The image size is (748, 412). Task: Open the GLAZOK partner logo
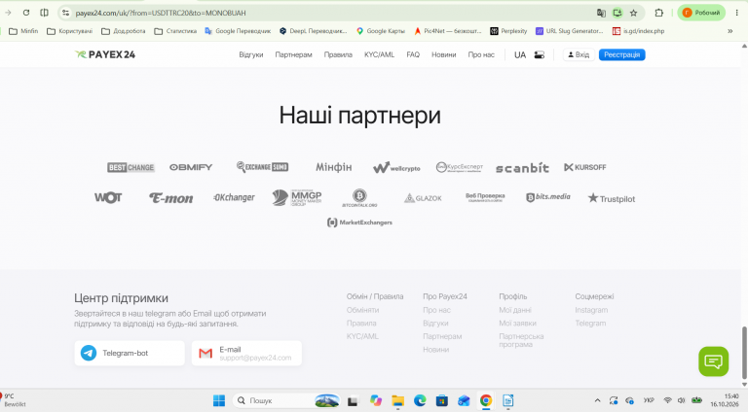tap(423, 198)
